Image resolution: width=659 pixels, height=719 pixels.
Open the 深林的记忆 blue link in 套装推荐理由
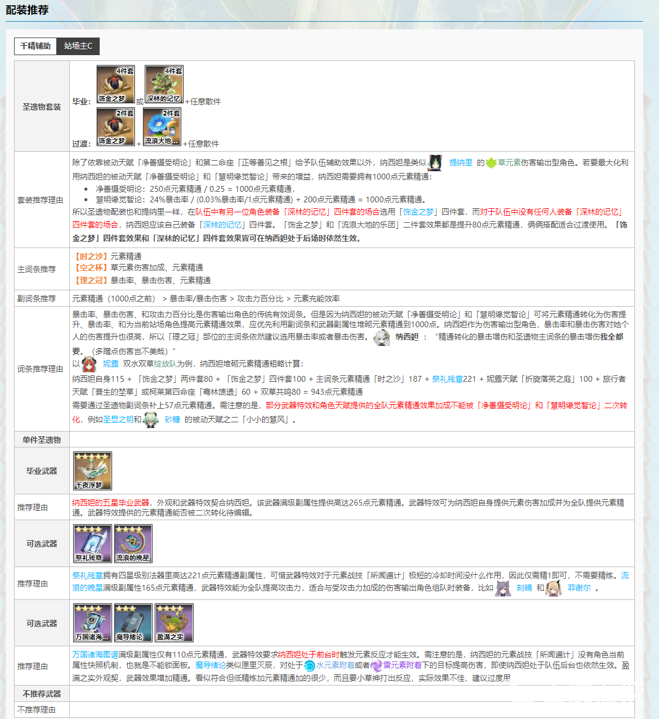222,225
